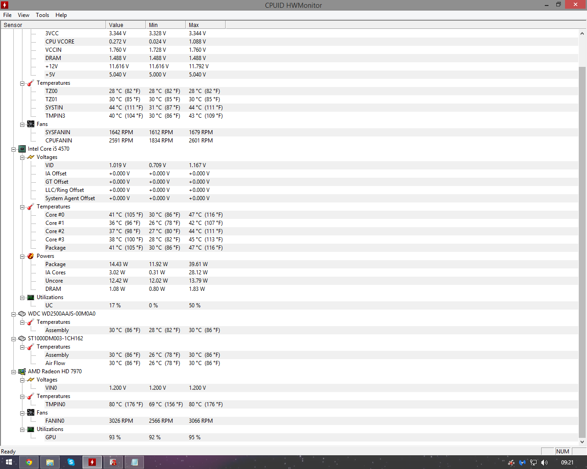Image resolution: width=587 pixels, height=469 pixels.
Task: Open the File menu
Action: click(7, 15)
